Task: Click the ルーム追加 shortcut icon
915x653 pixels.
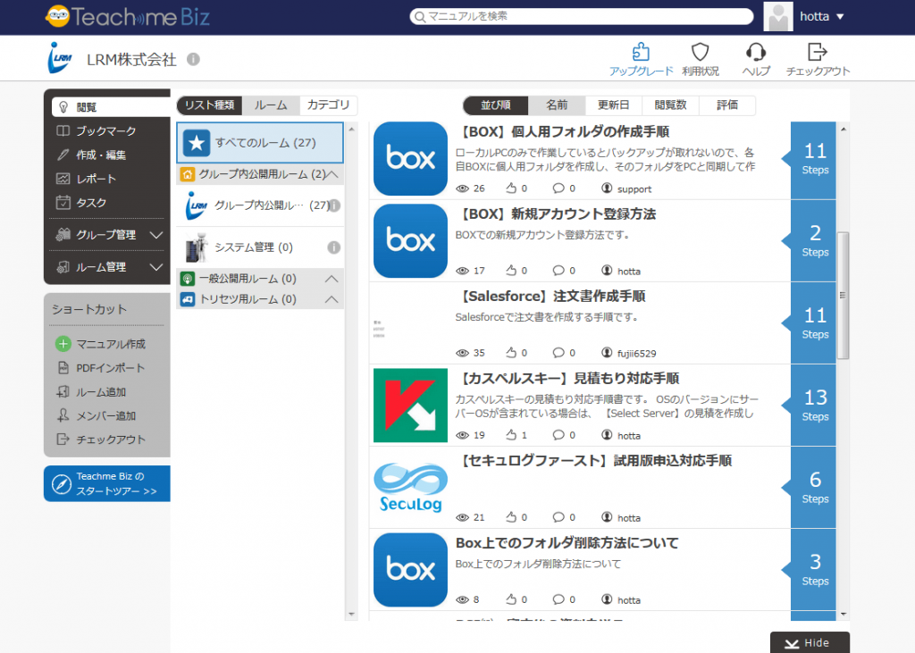Action: pos(63,391)
